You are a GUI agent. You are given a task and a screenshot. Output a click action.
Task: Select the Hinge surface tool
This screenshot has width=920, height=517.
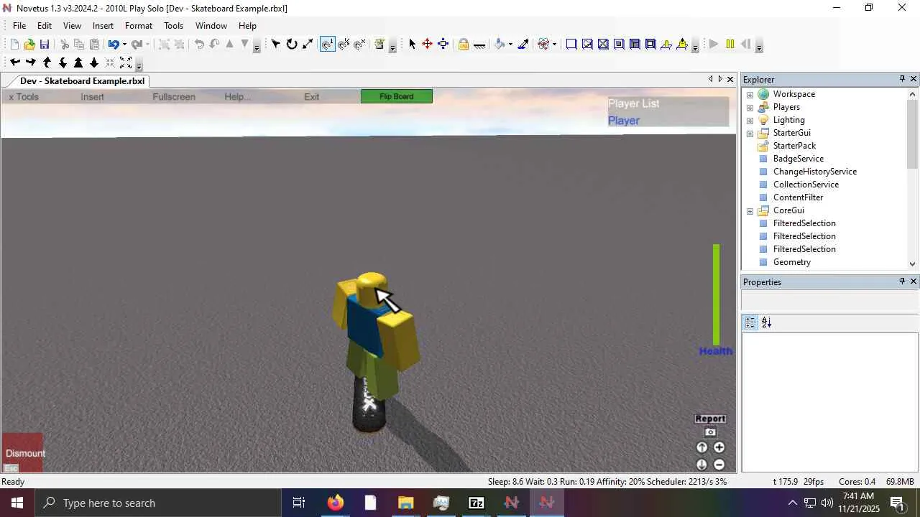pos(666,45)
